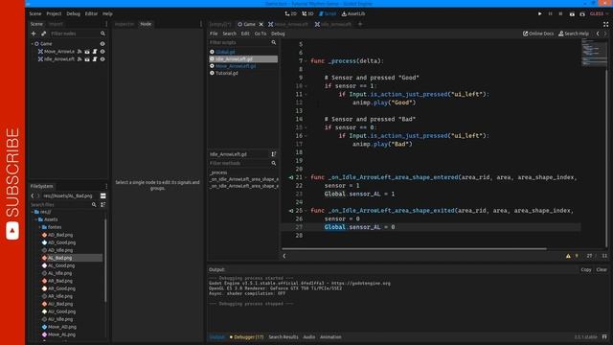This screenshot has height=345, width=613.
Task: Switch to the 2D workspace
Action: [290, 13]
